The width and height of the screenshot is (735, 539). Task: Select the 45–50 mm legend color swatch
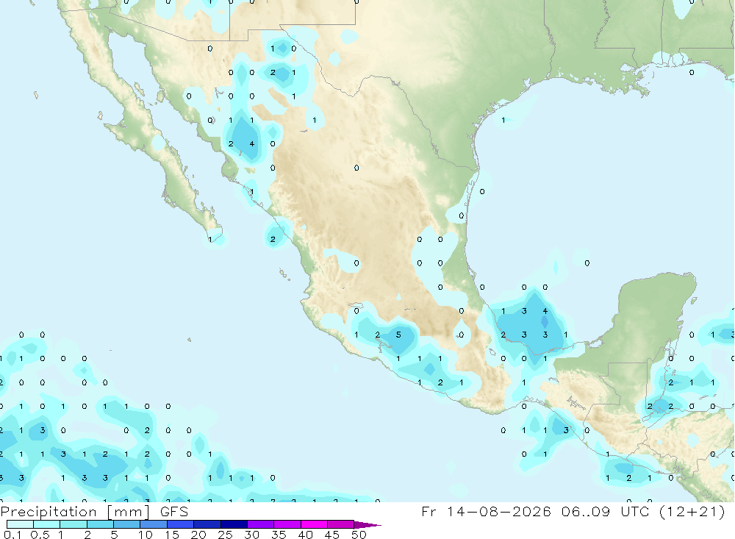click(x=341, y=524)
